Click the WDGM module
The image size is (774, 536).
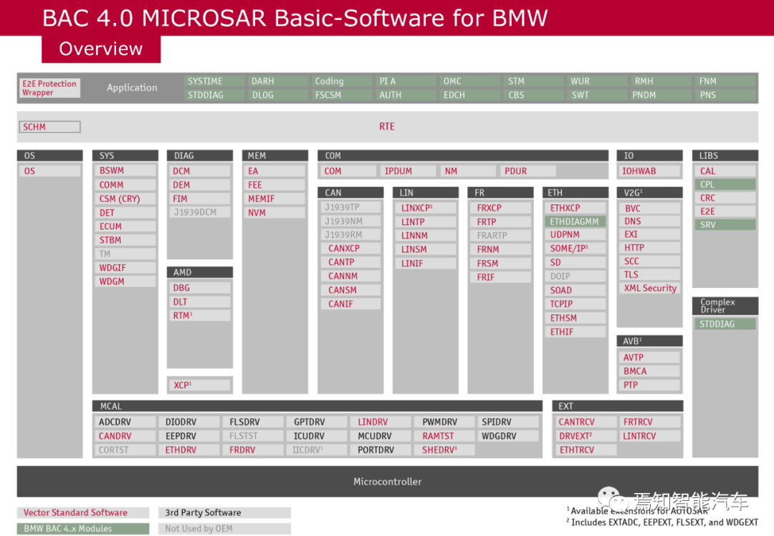click(125, 282)
